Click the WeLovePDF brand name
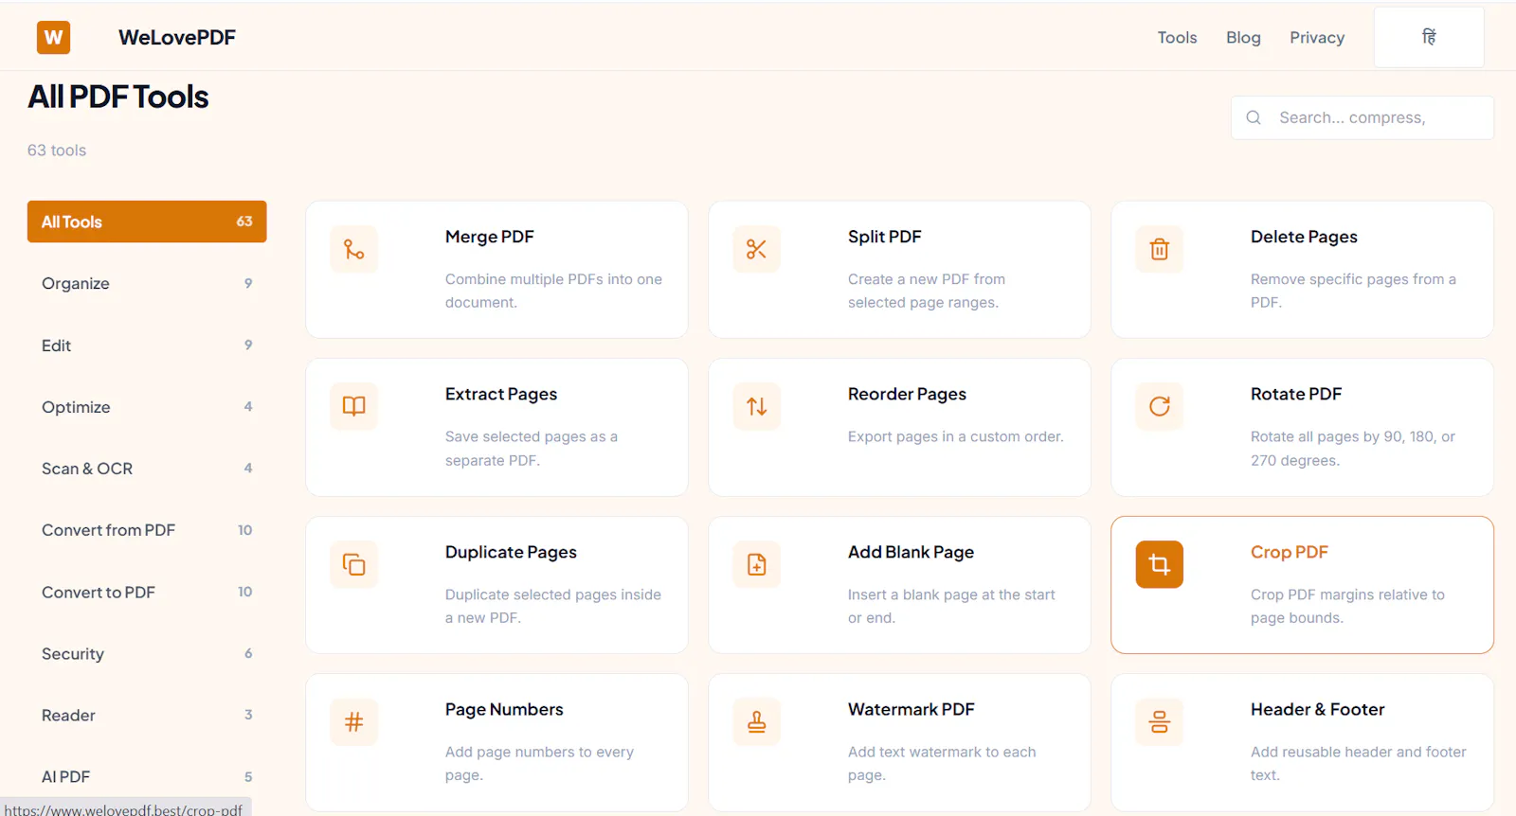 point(177,38)
